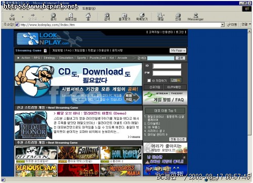Open the 게임방법 menu link

[57, 51]
